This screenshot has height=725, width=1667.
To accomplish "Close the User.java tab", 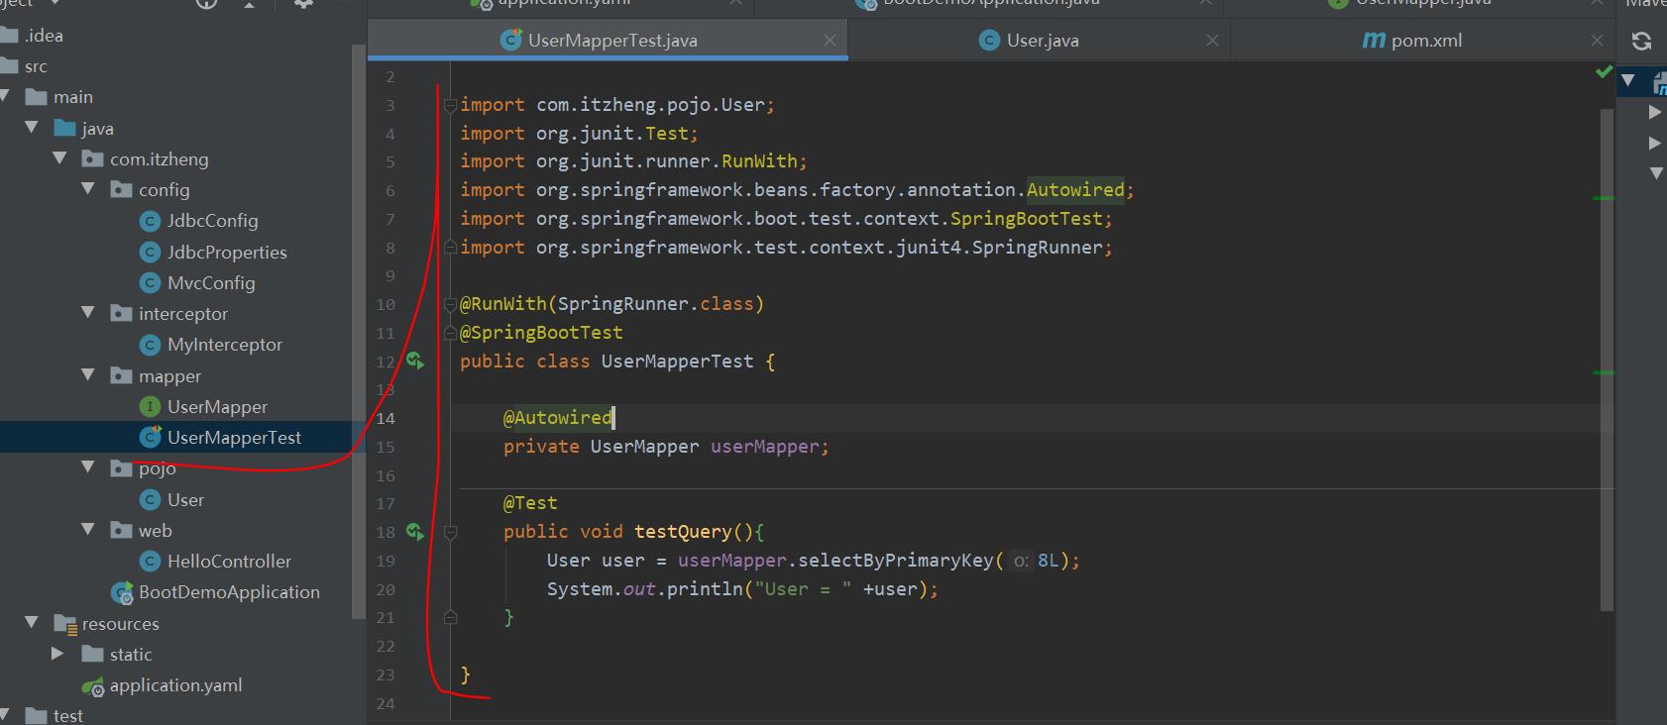I will coord(1212,40).
